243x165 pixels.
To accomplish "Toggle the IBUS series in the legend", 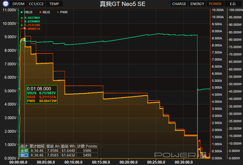I will click(44, 12).
